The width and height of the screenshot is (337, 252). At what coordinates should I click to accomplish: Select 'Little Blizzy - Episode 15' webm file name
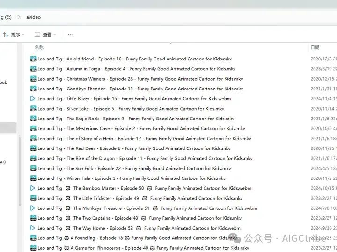coord(134,99)
